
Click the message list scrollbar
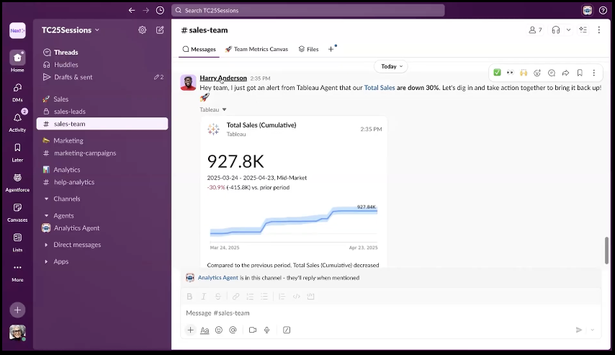[x=607, y=251]
